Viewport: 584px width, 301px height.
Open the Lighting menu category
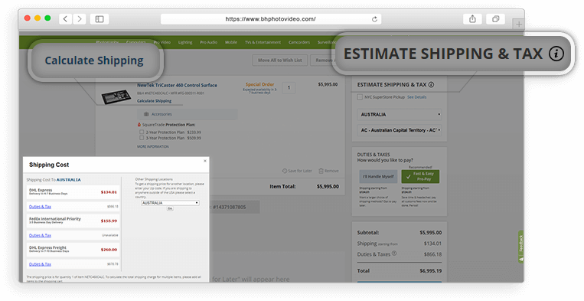[185, 42]
